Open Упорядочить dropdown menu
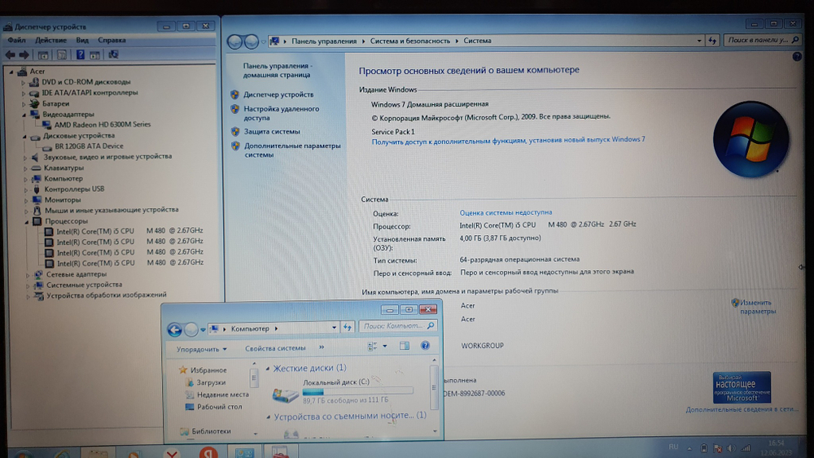This screenshot has height=458, width=814. [201, 349]
